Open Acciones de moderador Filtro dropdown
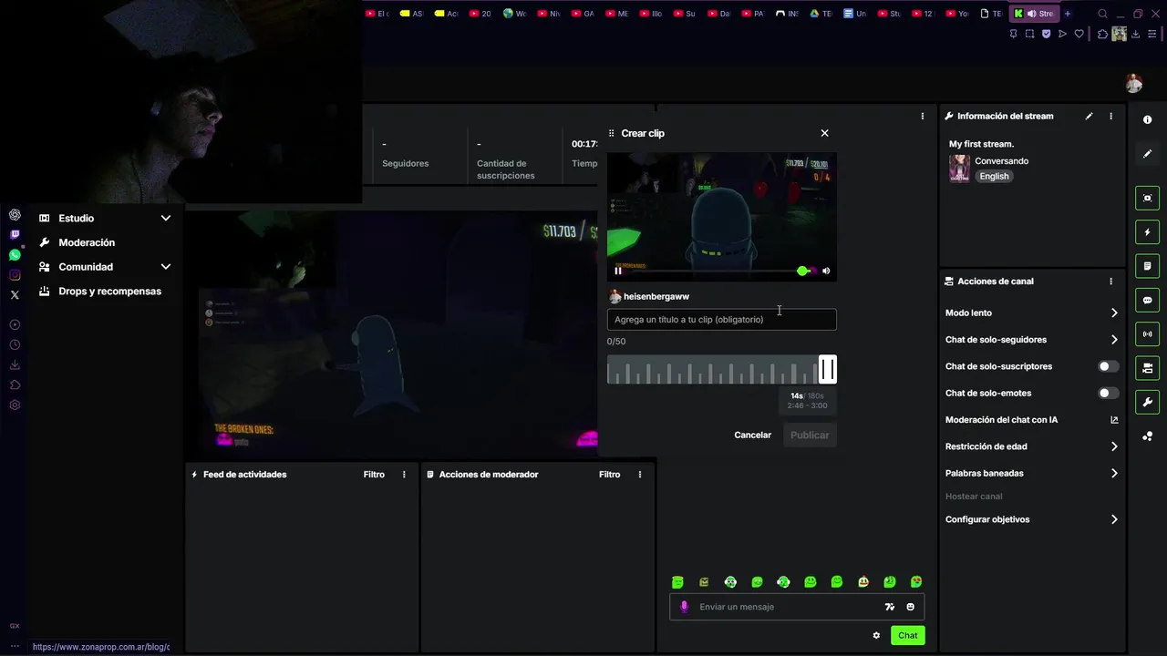The height and width of the screenshot is (656, 1167). tap(609, 475)
